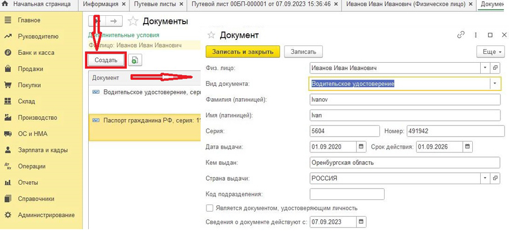Expand the Вид документа dropdown
This screenshot has width=509, height=231.
(x=494, y=84)
